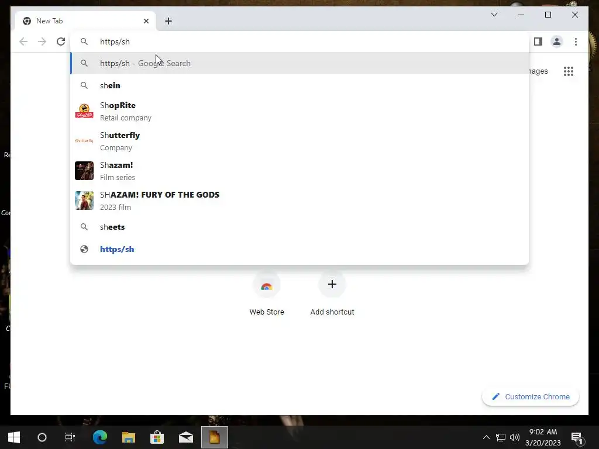
Task: Open a new tab with the plus button
Action: coord(168,21)
